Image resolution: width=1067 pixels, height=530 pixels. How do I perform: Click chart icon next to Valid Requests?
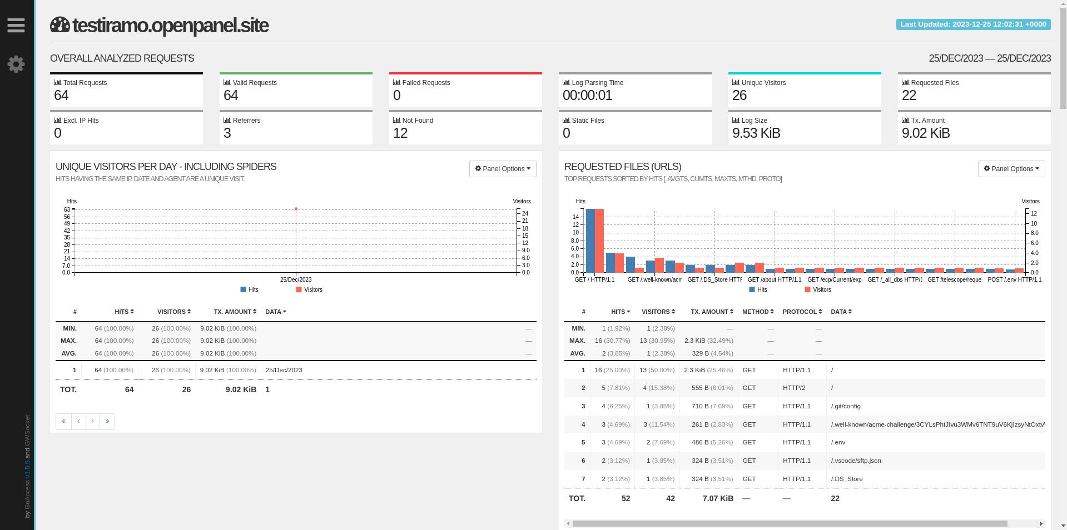(x=227, y=82)
